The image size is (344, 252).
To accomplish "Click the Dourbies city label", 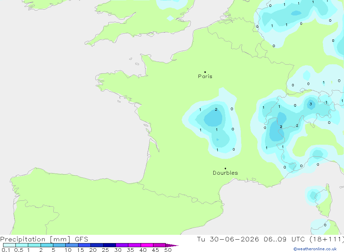I will click(x=225, y=173).
